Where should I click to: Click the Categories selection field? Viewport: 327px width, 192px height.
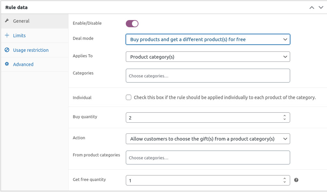(x=208, y=76)
